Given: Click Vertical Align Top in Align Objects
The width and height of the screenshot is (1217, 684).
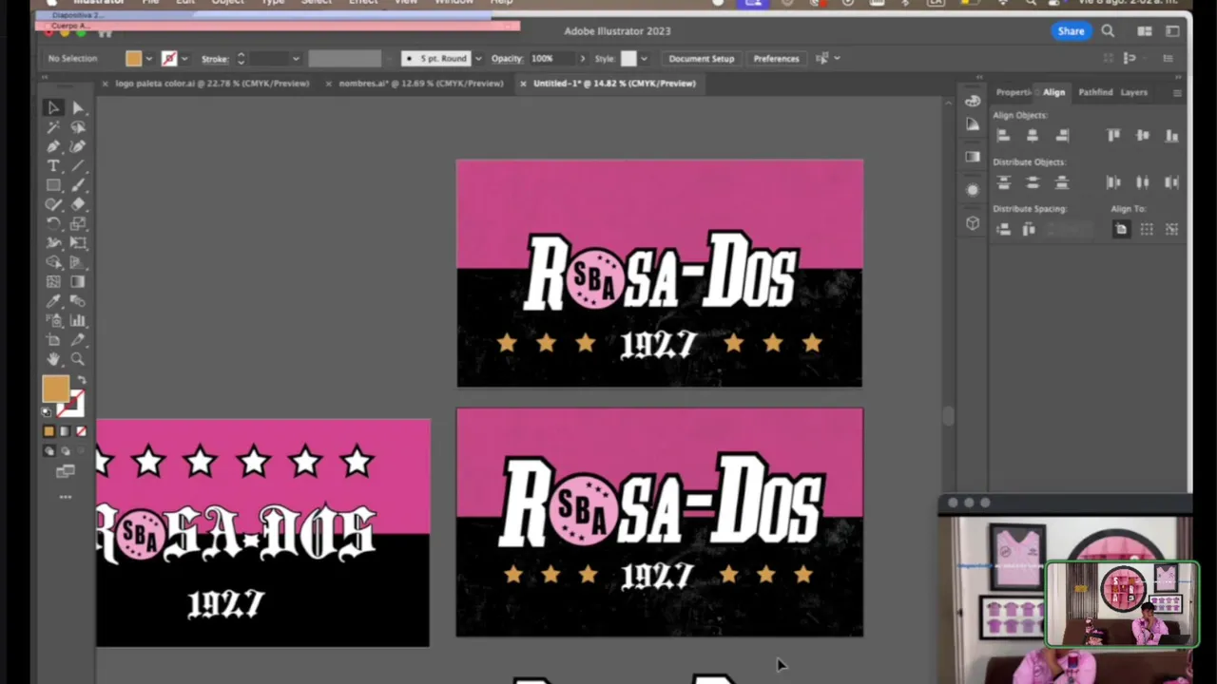Looking at the screenshot, I should pyautogui.click(x=1113, y=136).
